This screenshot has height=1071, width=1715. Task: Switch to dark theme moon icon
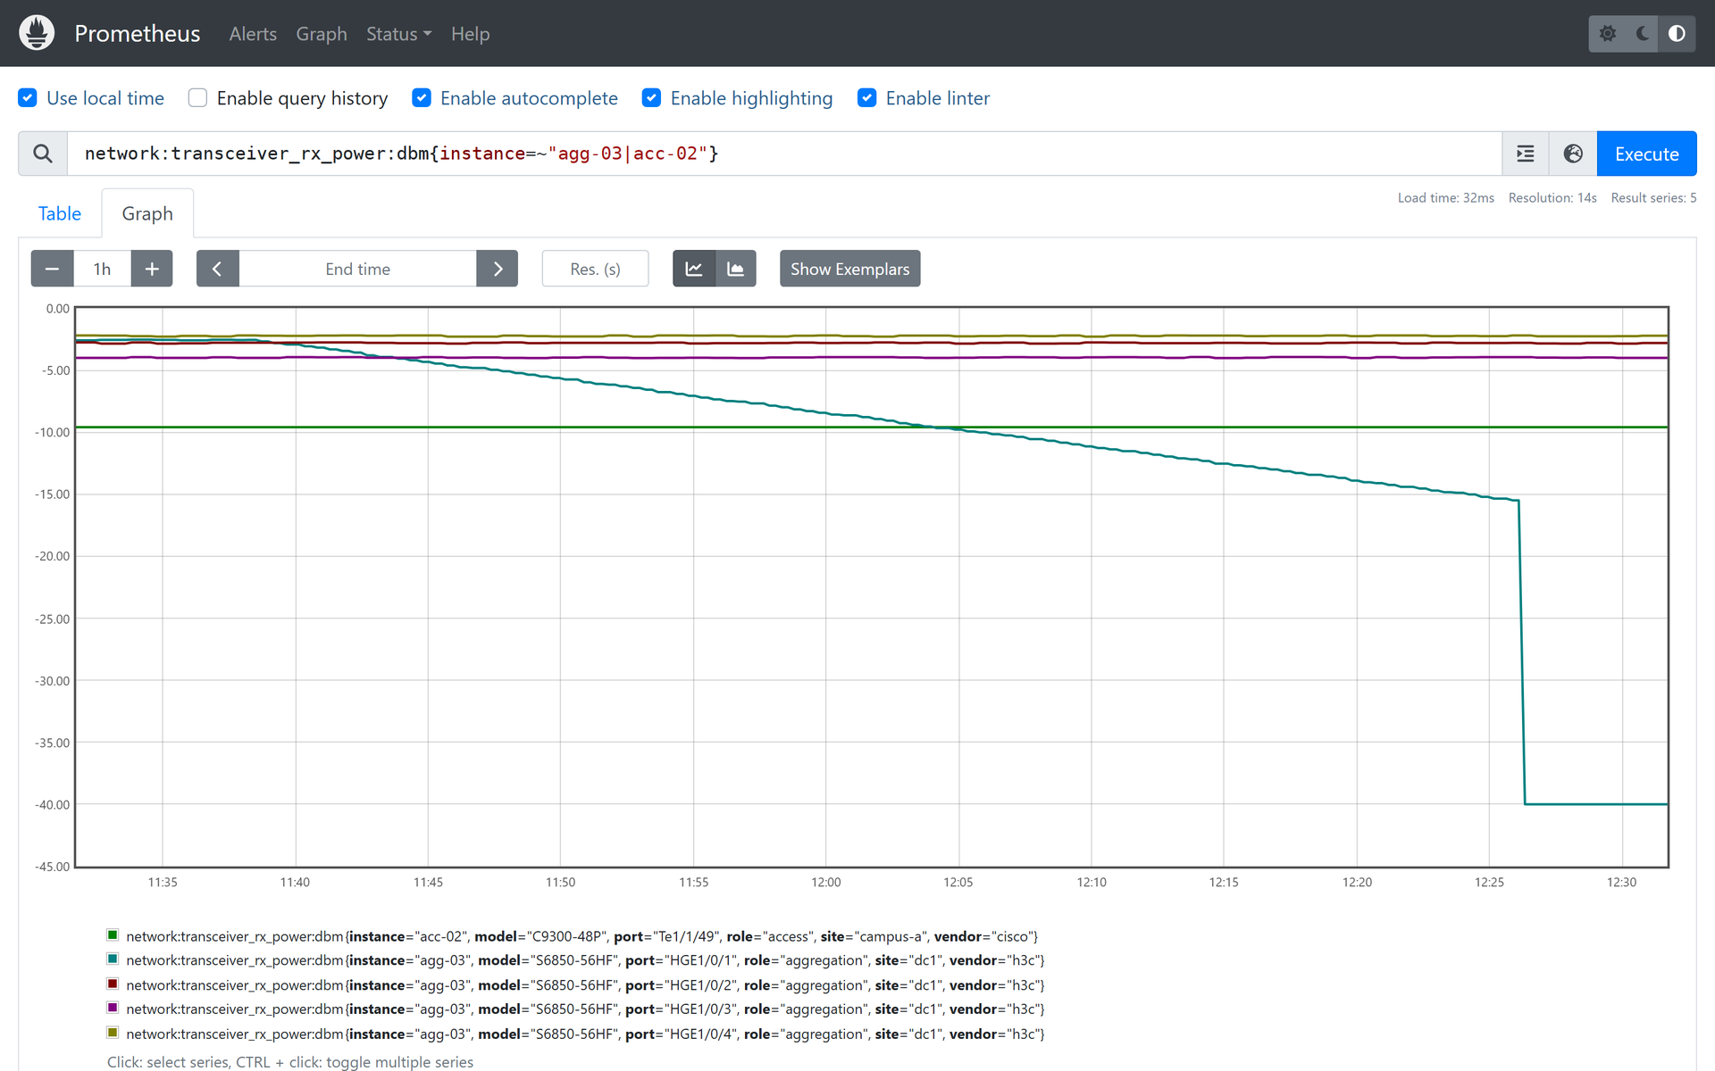point(1642,33)
